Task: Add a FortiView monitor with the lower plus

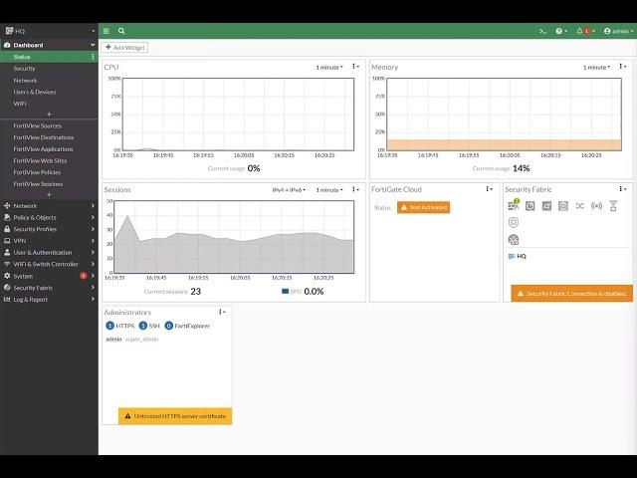Action: point(49,195)
